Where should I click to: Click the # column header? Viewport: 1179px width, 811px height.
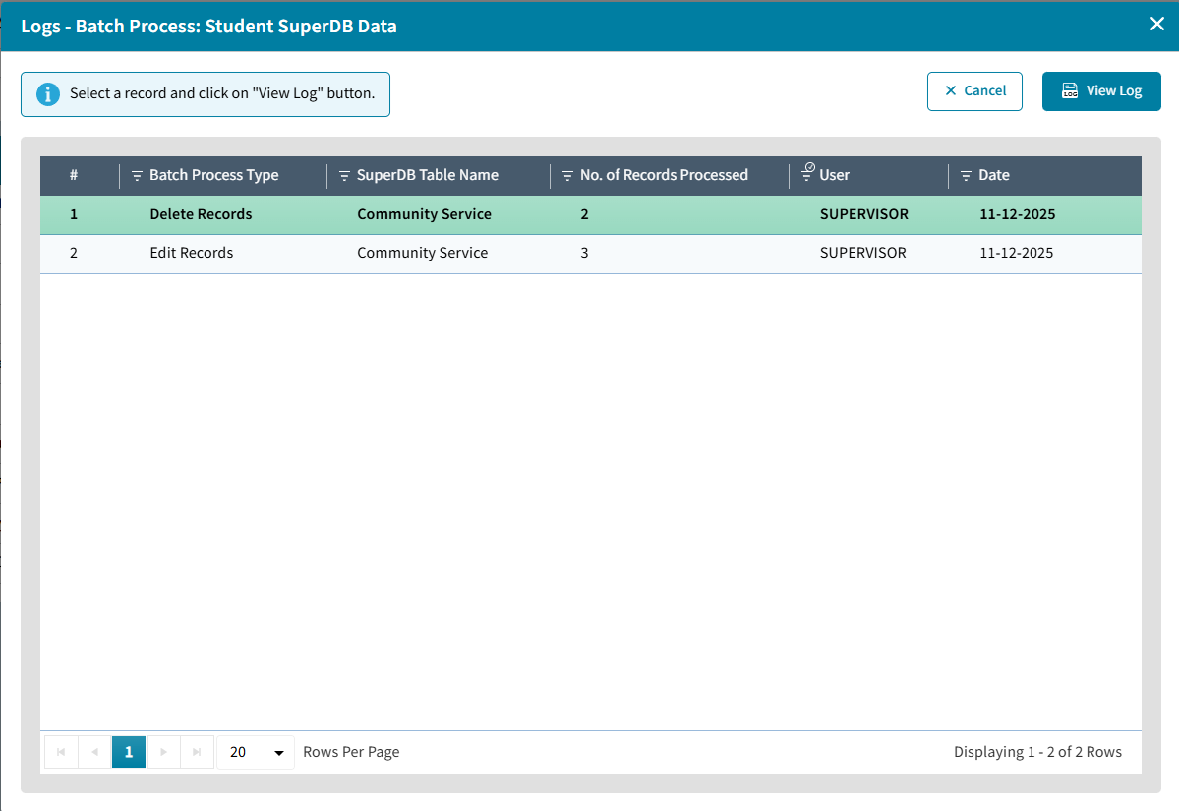[x=74, y=175]
